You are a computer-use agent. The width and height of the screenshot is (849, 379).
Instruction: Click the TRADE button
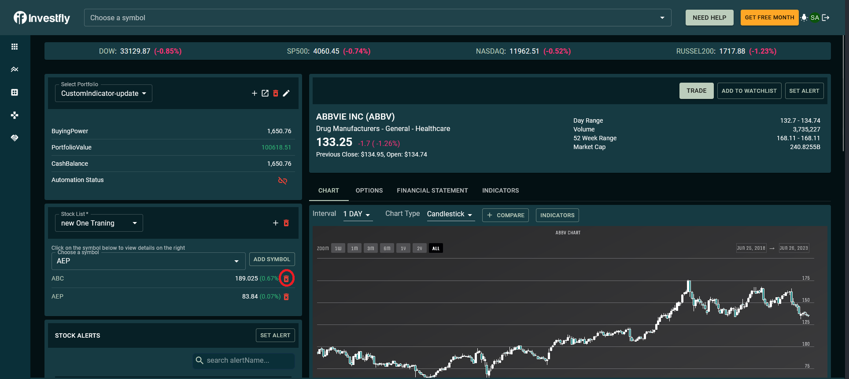pos(697,91)
